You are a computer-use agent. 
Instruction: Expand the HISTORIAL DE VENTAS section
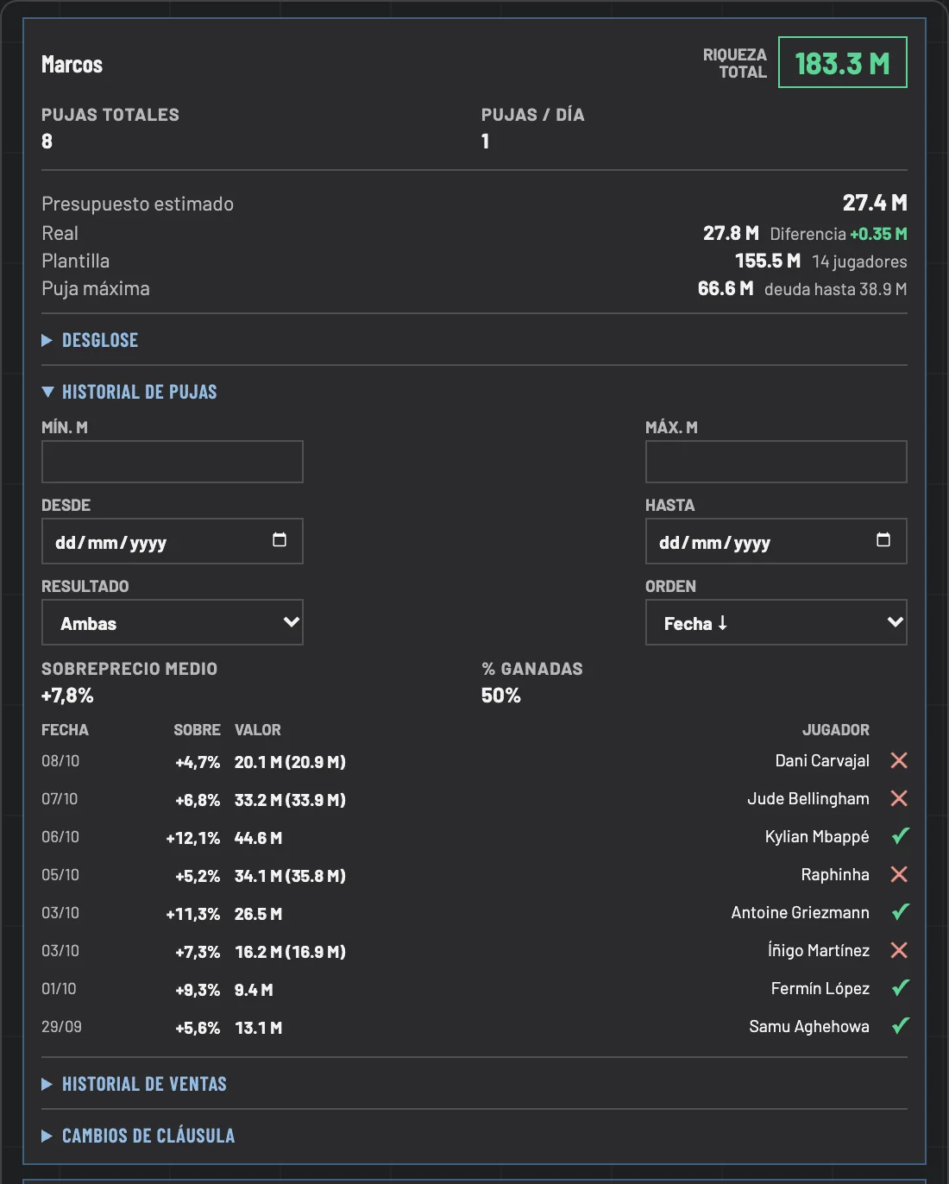134,1084
